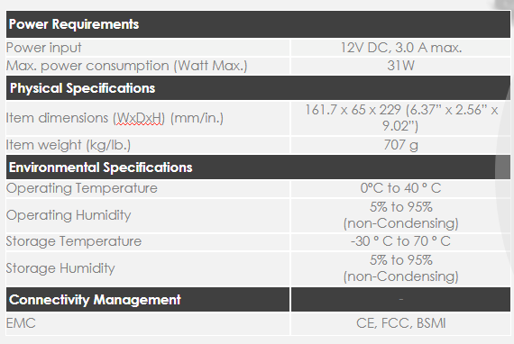514x344 pixels.
Task: Select the Operating Temperature label
Action: (82, 188)
